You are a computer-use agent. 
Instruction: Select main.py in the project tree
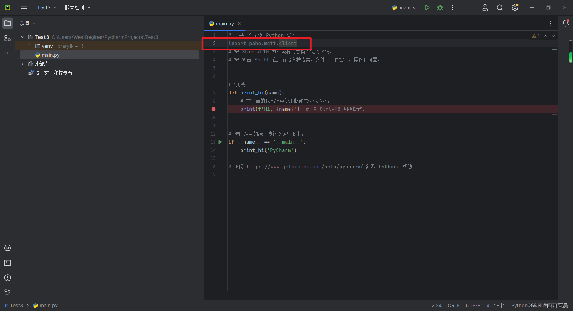pyautogui.click(x=109, y=55)
